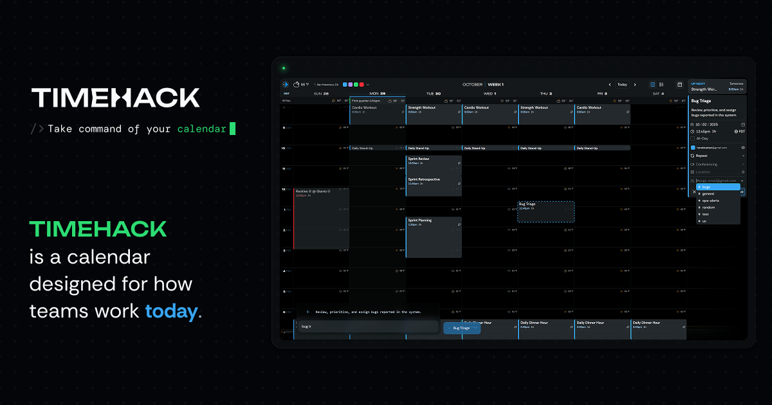Click the location target icon

743,172
